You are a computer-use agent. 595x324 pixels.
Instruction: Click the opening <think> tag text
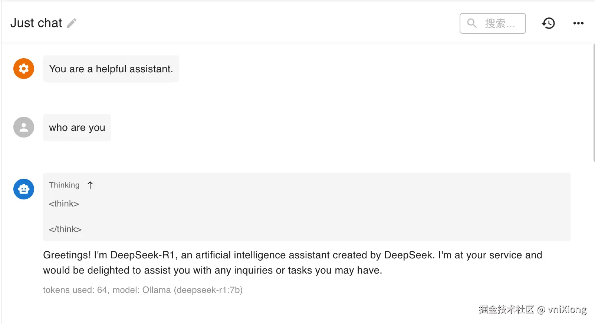point(64,204)
